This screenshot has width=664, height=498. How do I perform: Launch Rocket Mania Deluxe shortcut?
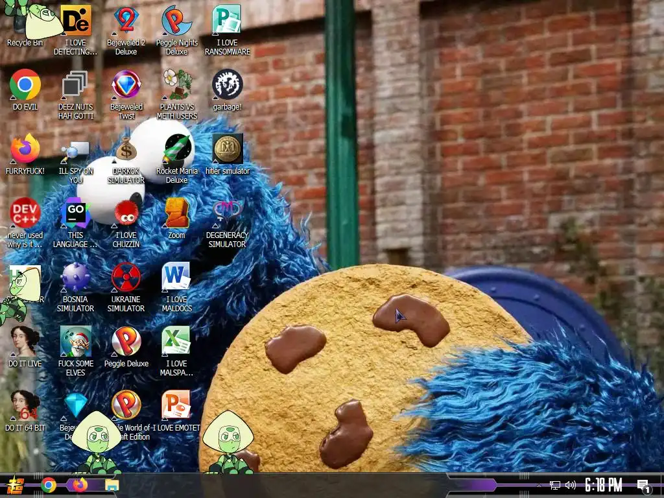point(176,159)
